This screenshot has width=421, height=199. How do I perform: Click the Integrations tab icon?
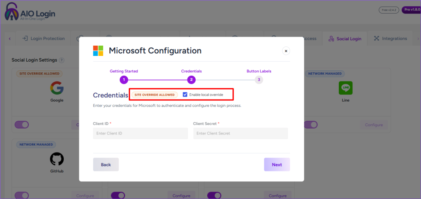[377, 38]
